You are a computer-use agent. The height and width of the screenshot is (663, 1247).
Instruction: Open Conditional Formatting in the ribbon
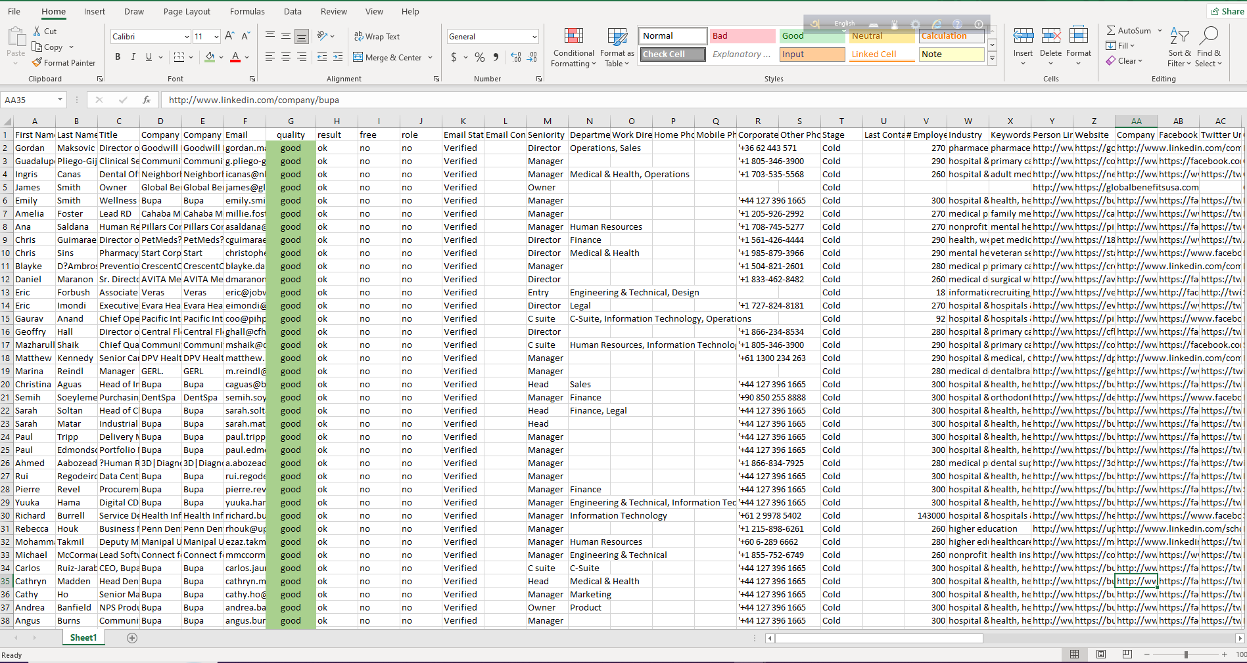click(x=573, y=47)
